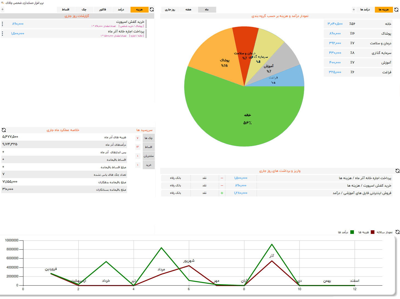The image size is (400, 299).
Task: Click the app logo in title bar
Action: click(3, 3)
